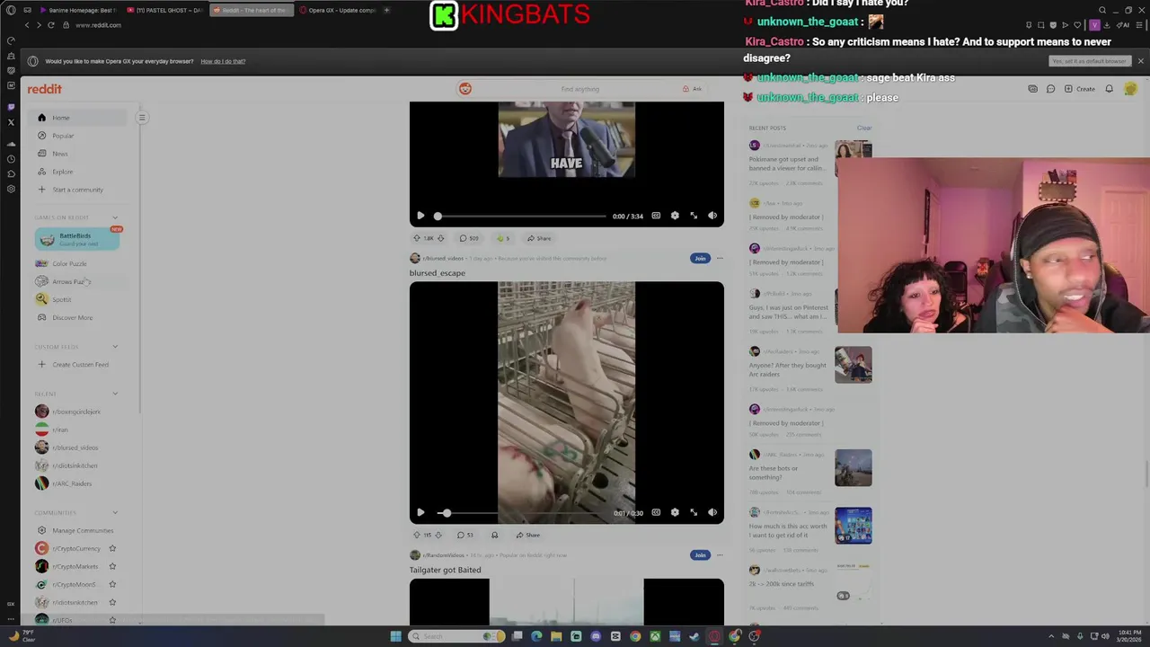Reload the reddit.com page
The image size is (1150, 647).
click(x=50, y=25)
